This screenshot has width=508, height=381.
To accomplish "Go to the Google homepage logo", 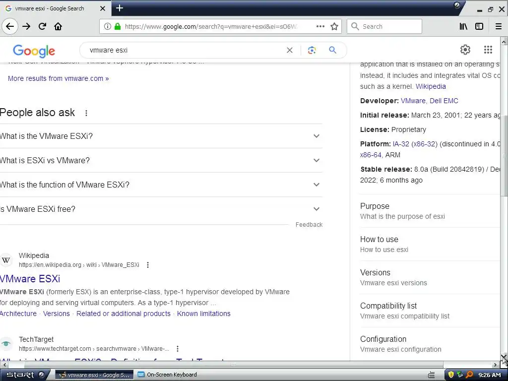I will pos(34,51).
